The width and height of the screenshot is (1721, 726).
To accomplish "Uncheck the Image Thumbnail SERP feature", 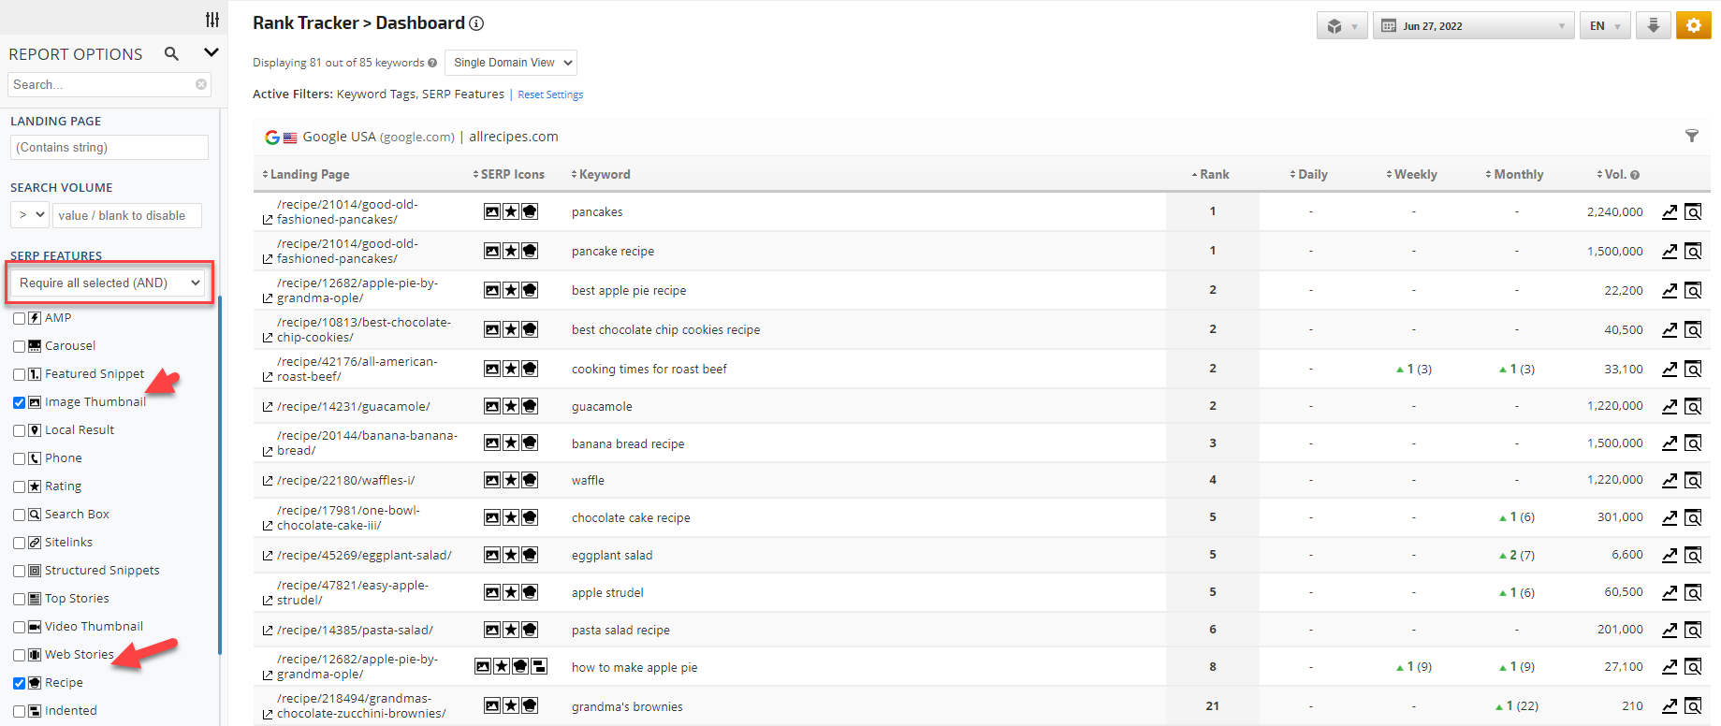I will click(x=20, y=402).
